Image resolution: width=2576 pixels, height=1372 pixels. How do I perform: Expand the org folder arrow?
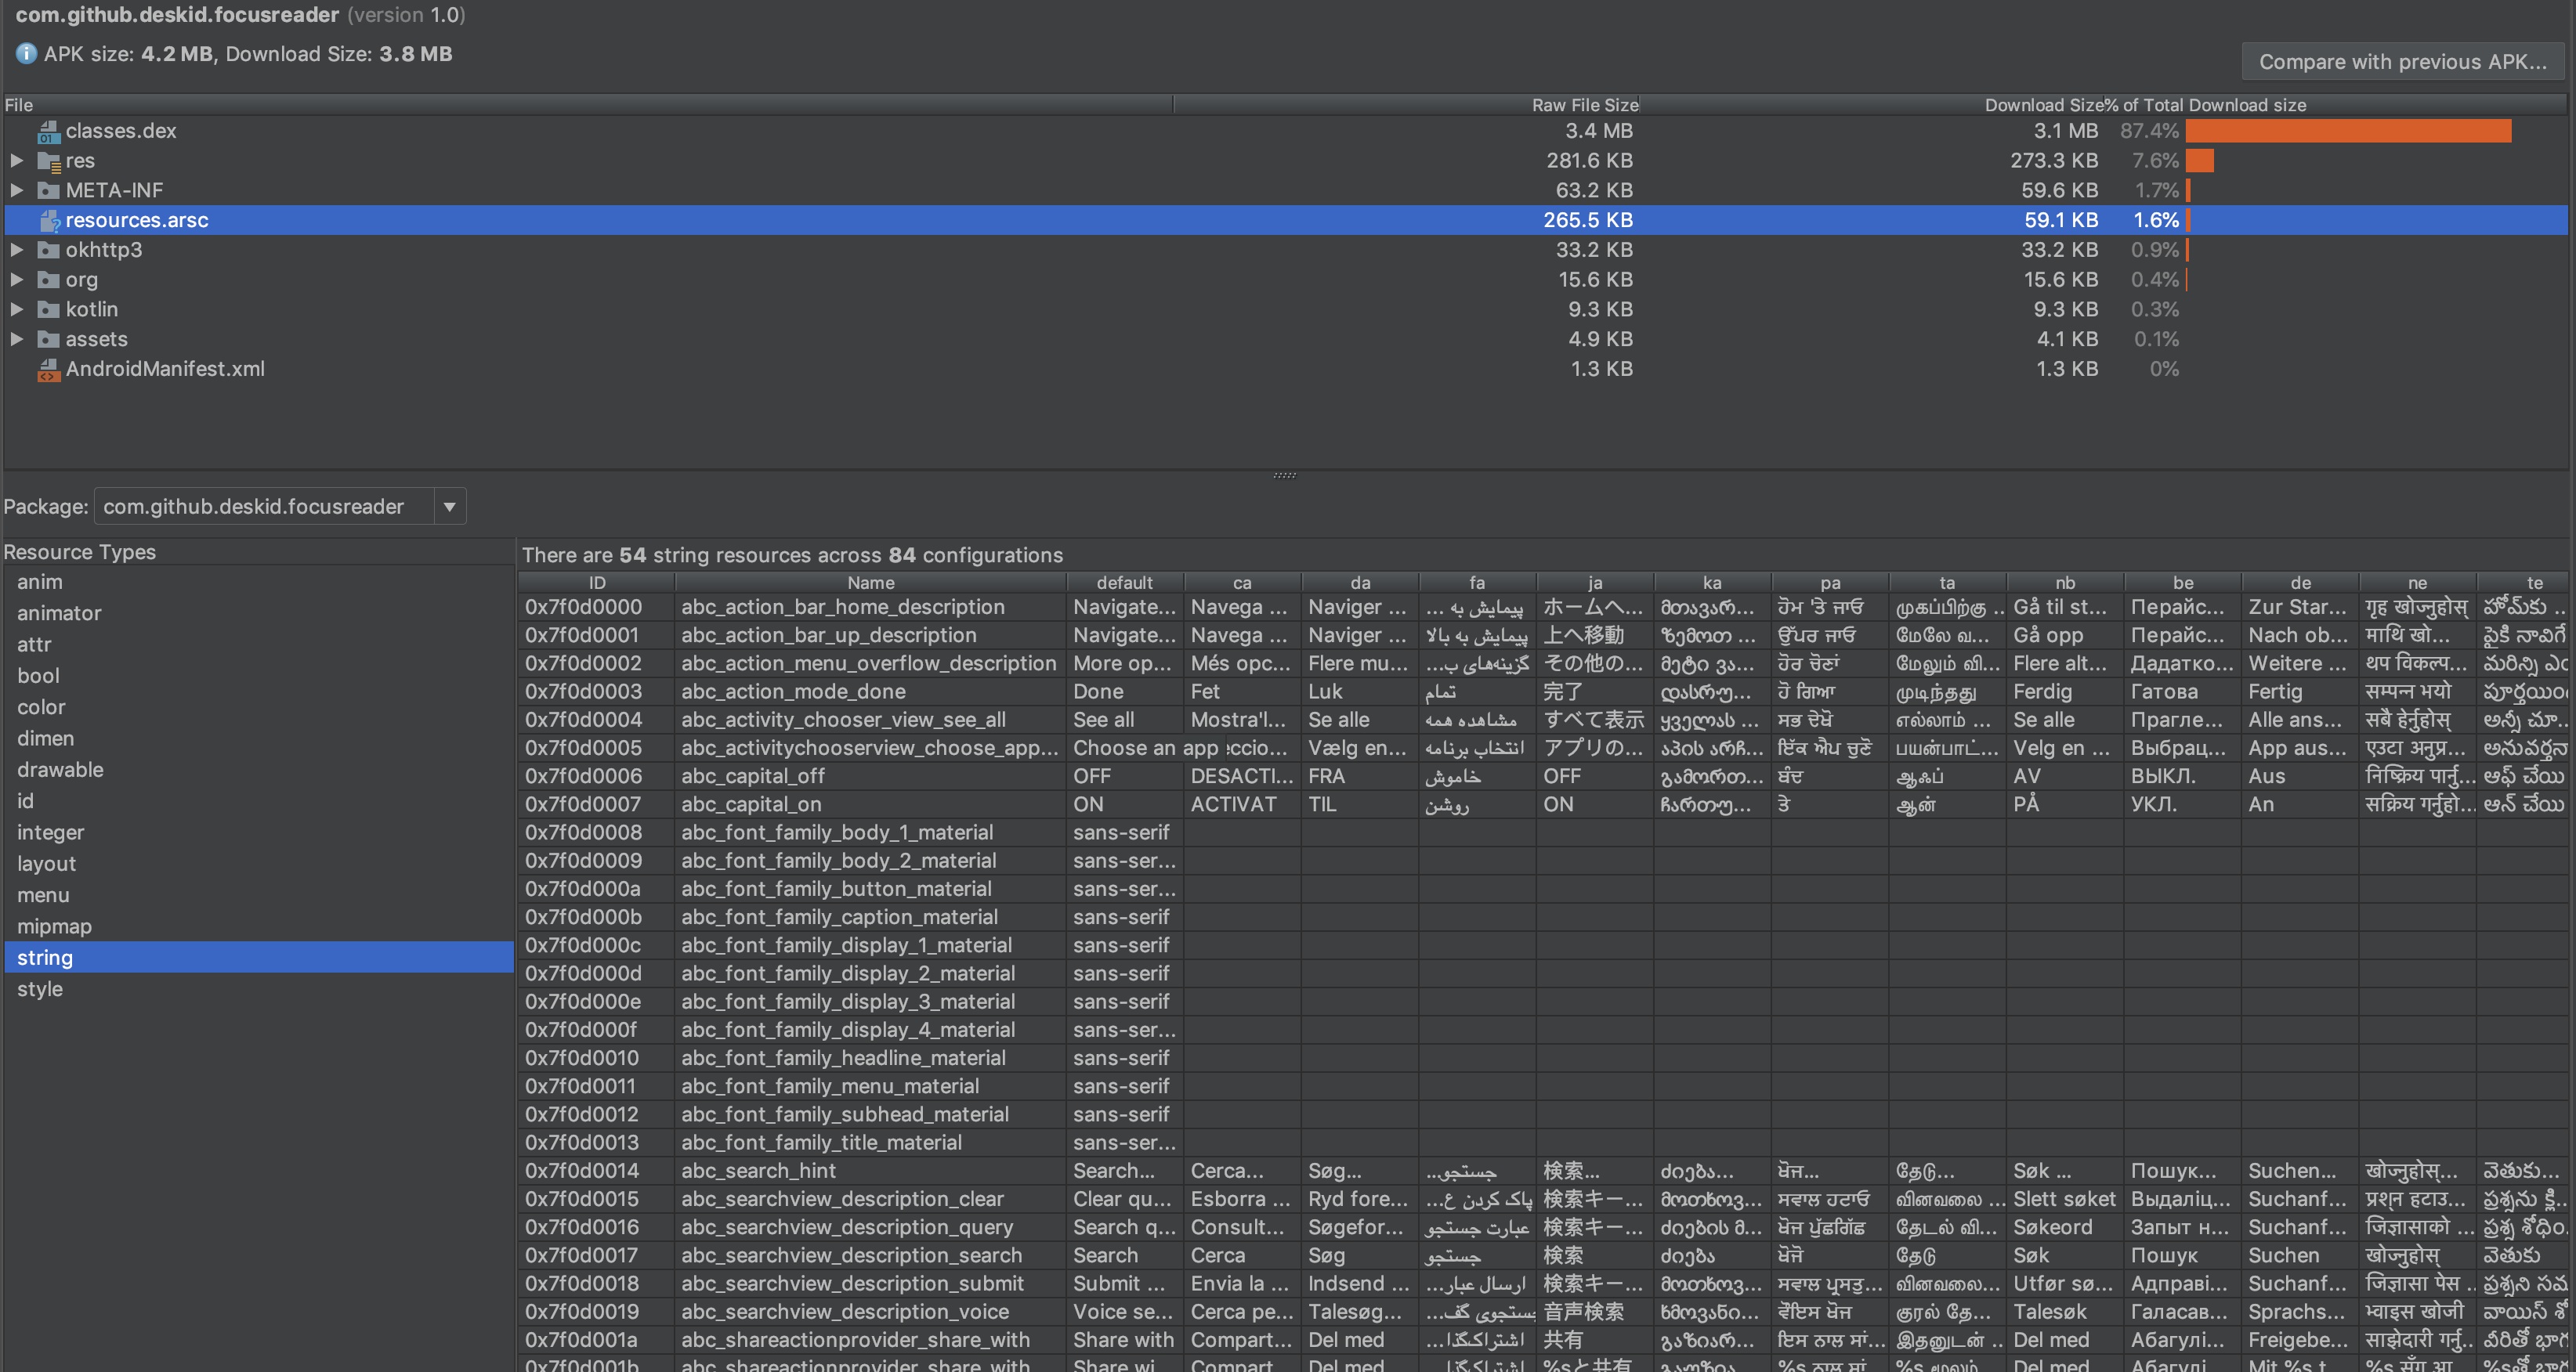[17, 280]
